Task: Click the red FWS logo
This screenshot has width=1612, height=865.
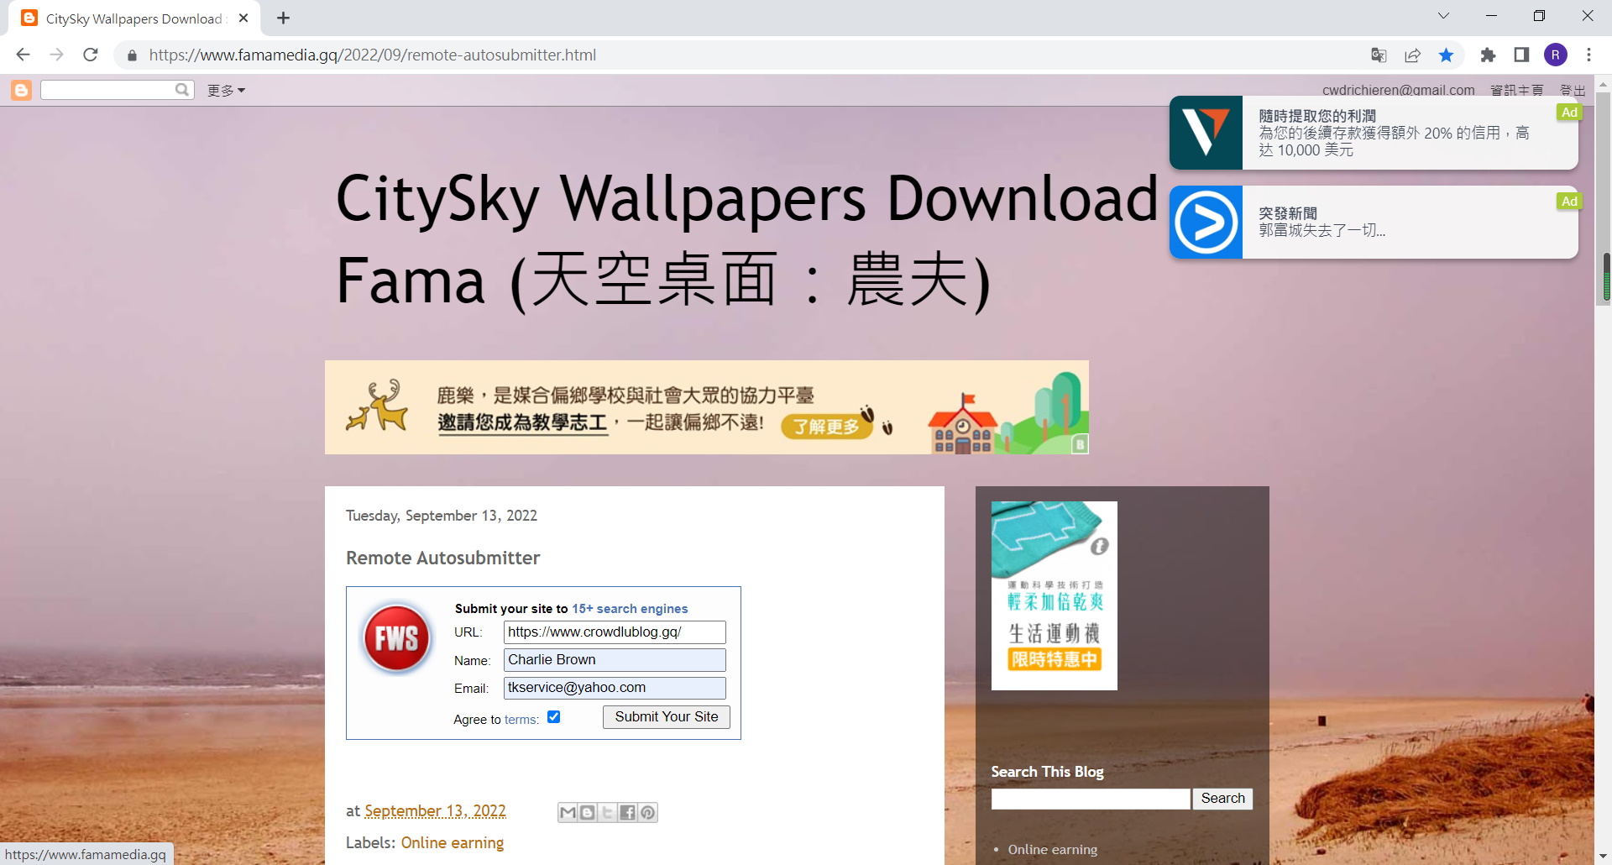Action: tap(396, 639)
